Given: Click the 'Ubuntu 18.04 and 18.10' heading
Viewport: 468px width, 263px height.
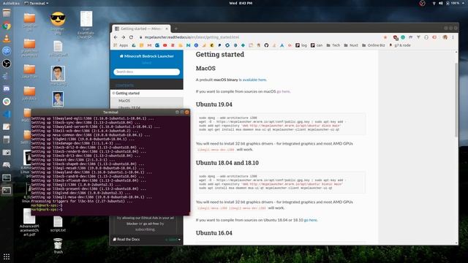Looking at the screenshot, I should pos(227,163).
